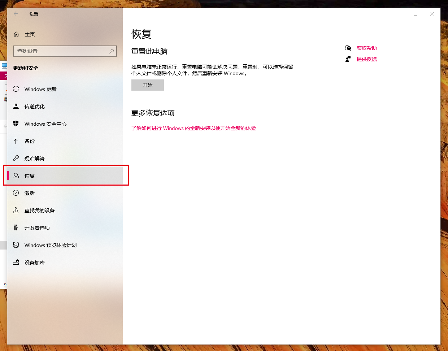Click the search magnifier icon
Screen dimensions: 448x351
click(x=112, y=51)
